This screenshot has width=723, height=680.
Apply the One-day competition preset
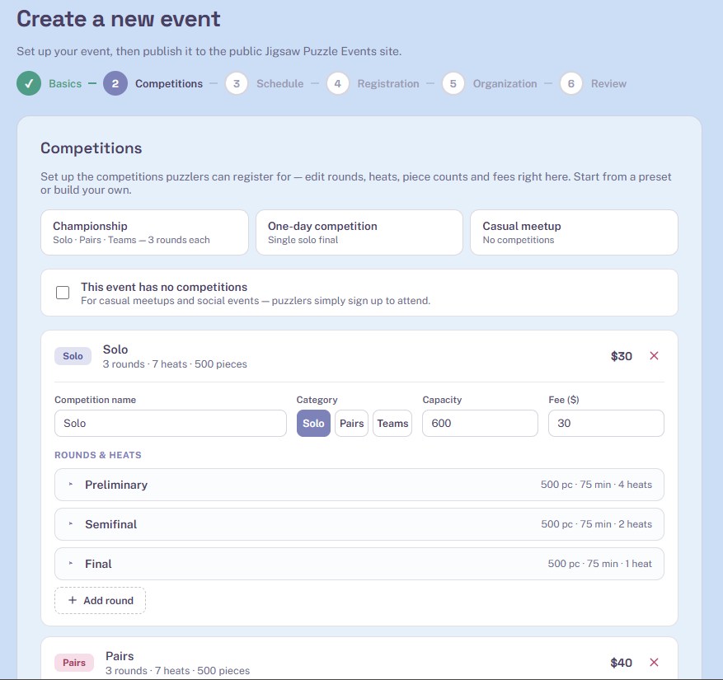click(x=359, y=232)
